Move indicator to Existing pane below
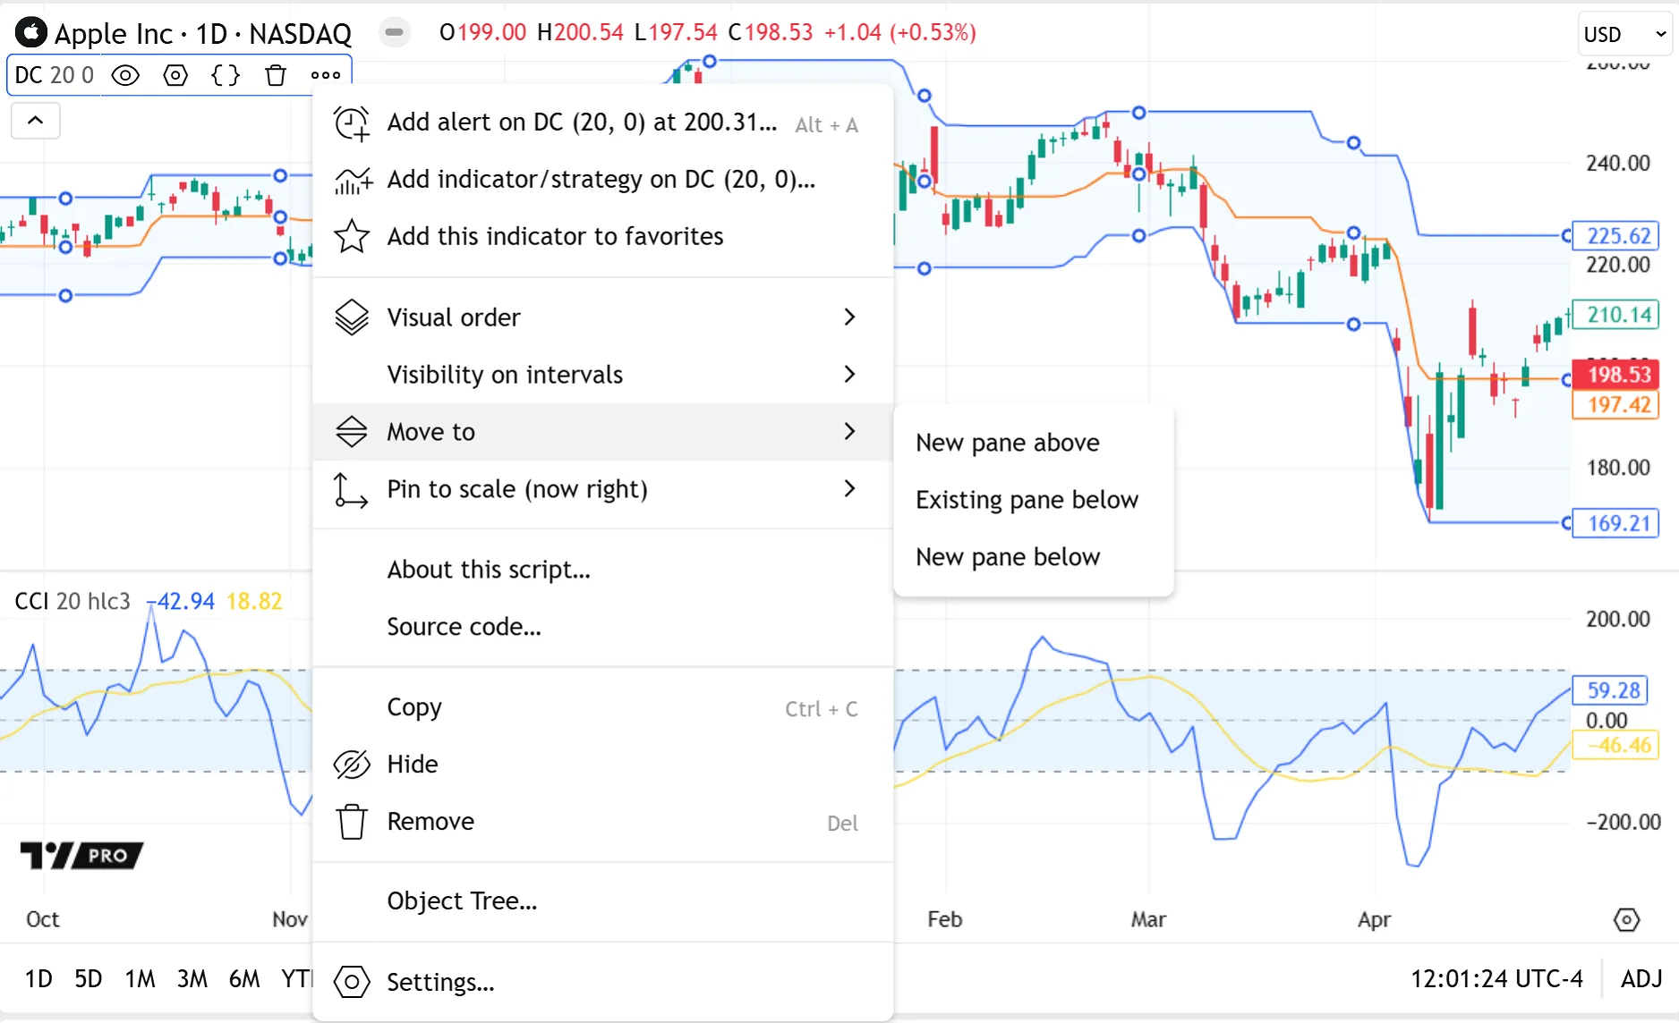This screenshot has height=1023, width=1679. click(1027, 500)
